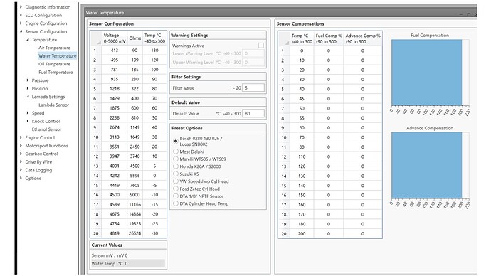Screen dimensions: 491x276
Task: Click the Sensor mV current value row
Action: [x=128, y=255]
